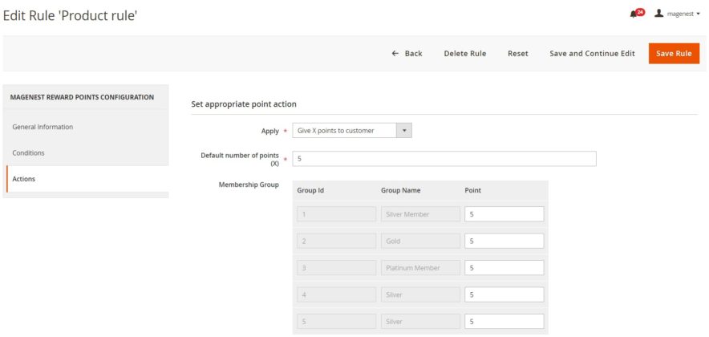
Task: Click Delete Rule button
Action: 464,54
